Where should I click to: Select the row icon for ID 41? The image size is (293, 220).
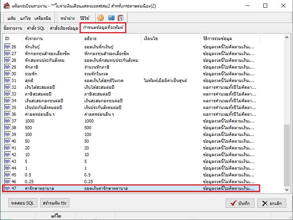[x=7, y=147]
